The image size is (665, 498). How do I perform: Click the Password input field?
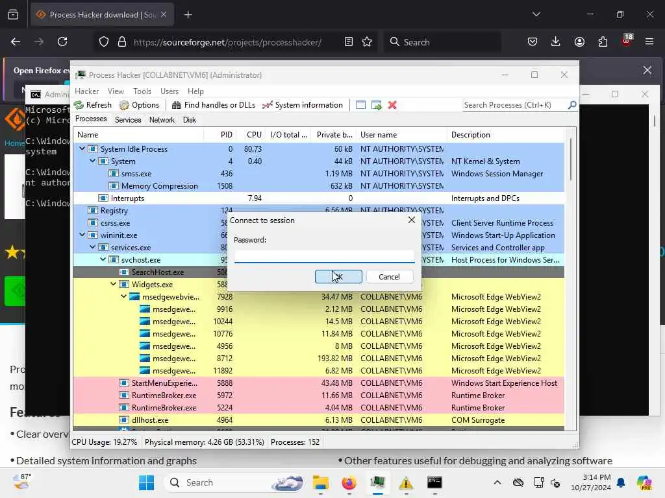point(325,256)
